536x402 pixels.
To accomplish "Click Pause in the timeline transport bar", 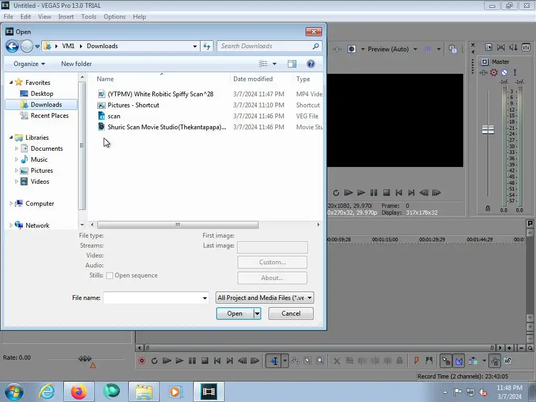I will pos(192,361).
